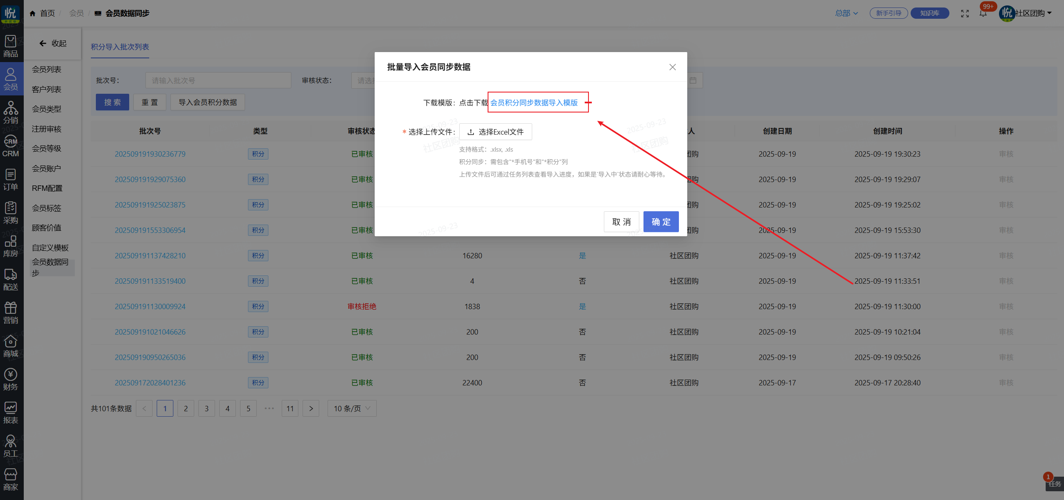Click the notification bell icon

coord(983,13)
